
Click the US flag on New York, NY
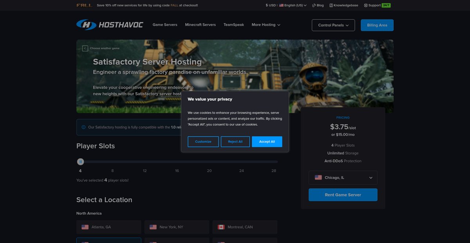click(x=153, y=227)
